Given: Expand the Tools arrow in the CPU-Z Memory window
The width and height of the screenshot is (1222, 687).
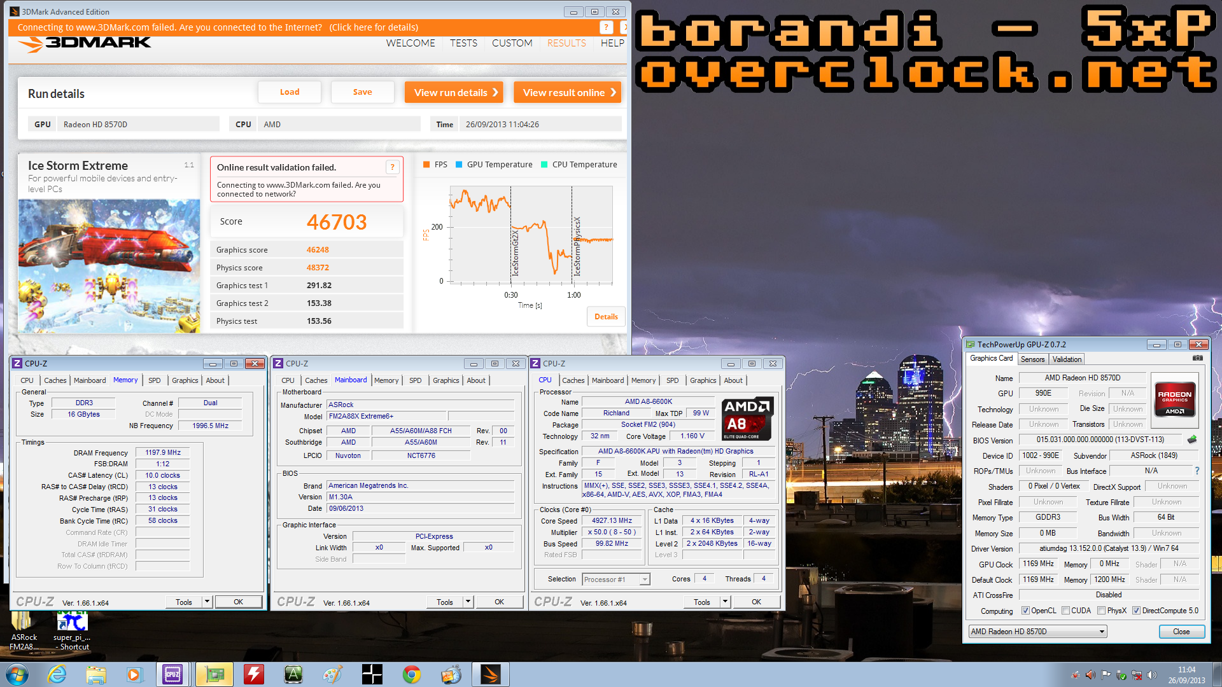Looking at the screenshot, I should [x=207, y=602].
